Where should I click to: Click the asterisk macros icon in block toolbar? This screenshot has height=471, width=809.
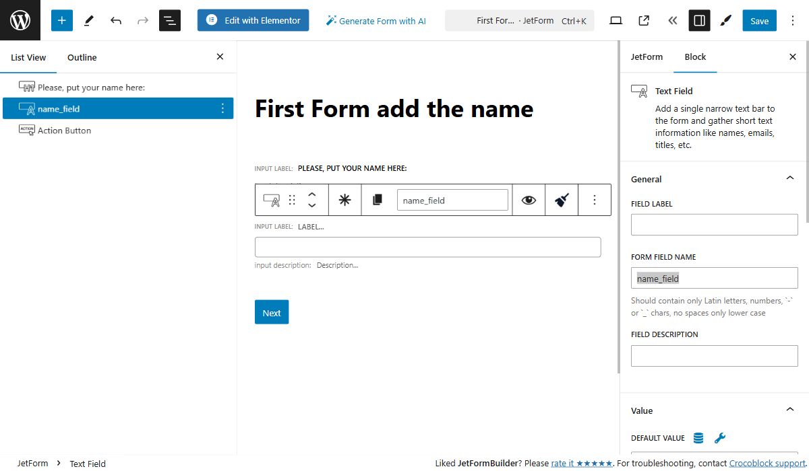[x=344, y=199]
